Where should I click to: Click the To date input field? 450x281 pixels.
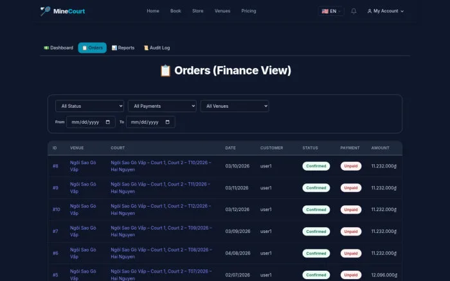point(150,122)
